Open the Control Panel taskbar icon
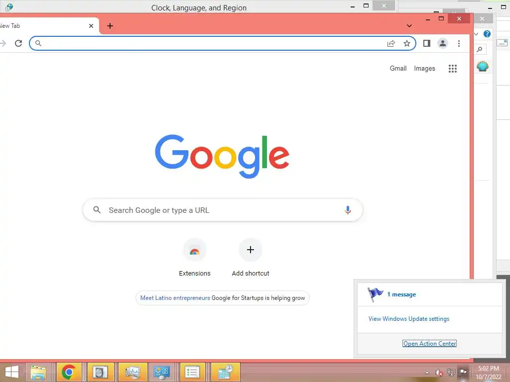 coord(162,372)
